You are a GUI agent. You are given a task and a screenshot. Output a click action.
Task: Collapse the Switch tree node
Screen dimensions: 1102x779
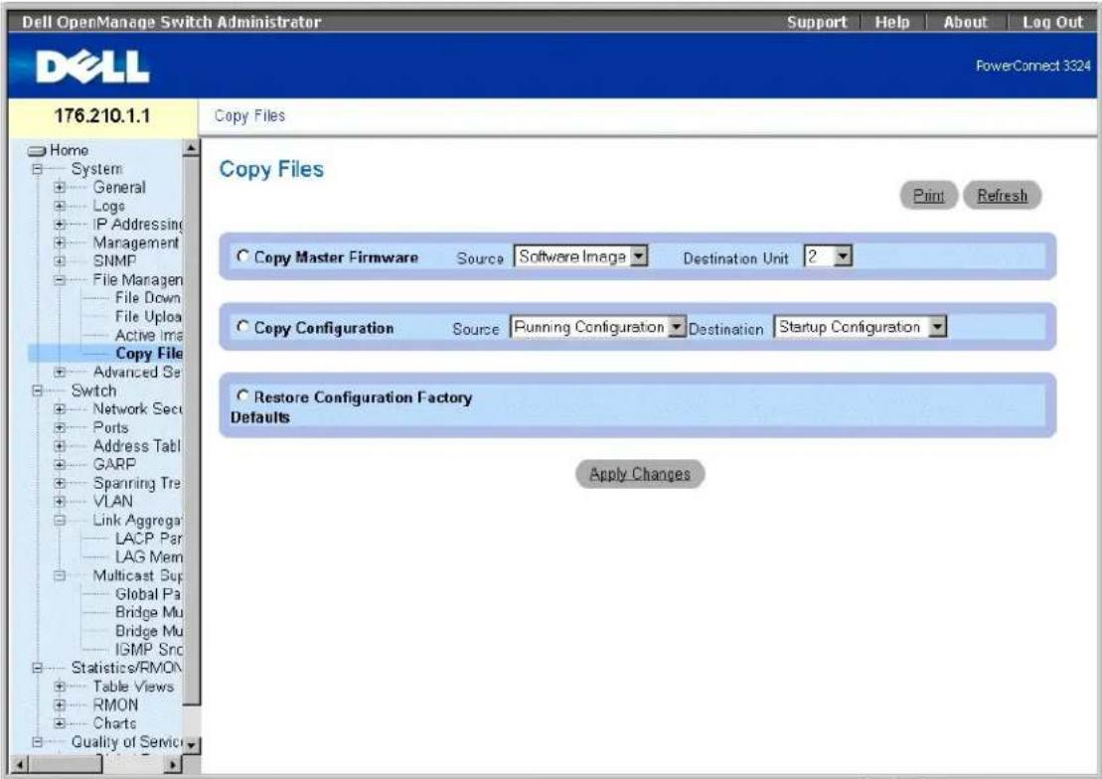coord(37,390)
